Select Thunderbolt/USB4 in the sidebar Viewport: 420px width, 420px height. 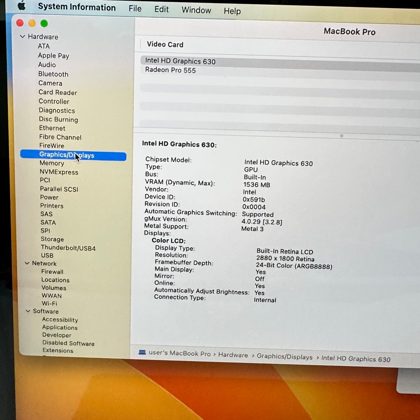point(68,248)
